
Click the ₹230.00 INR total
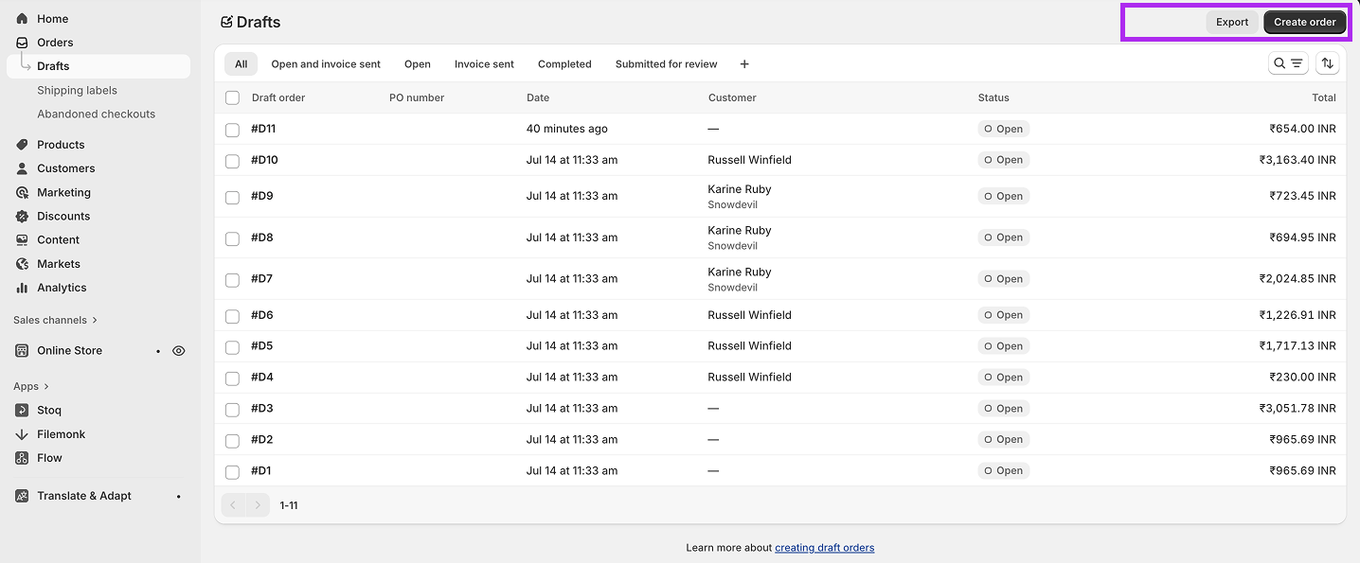tap(1302, 377)
